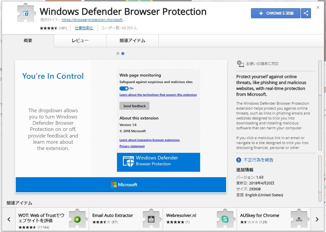Click the Webresolver.nl S icon
The width and height of the screenshot is (326, 232).
(225, 219)
